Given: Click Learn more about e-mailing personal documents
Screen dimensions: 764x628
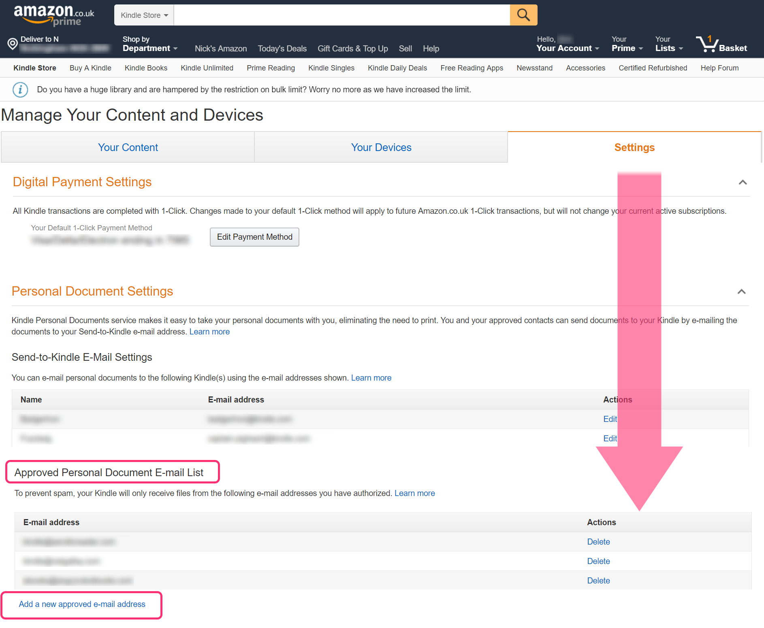Looking at the screenshot, I should click(x=371, y=378).
